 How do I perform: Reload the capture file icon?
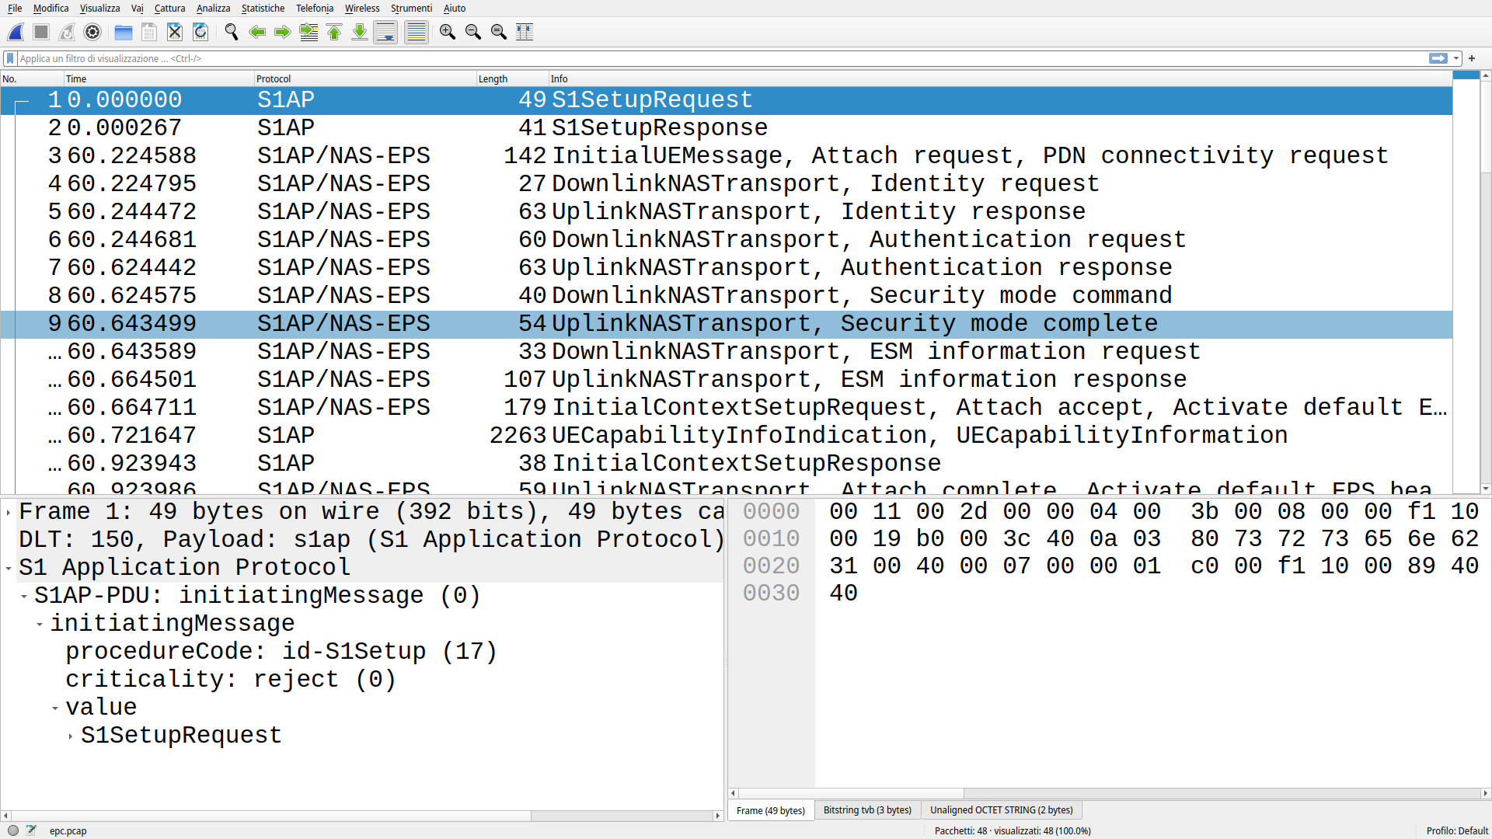point(200,32)
